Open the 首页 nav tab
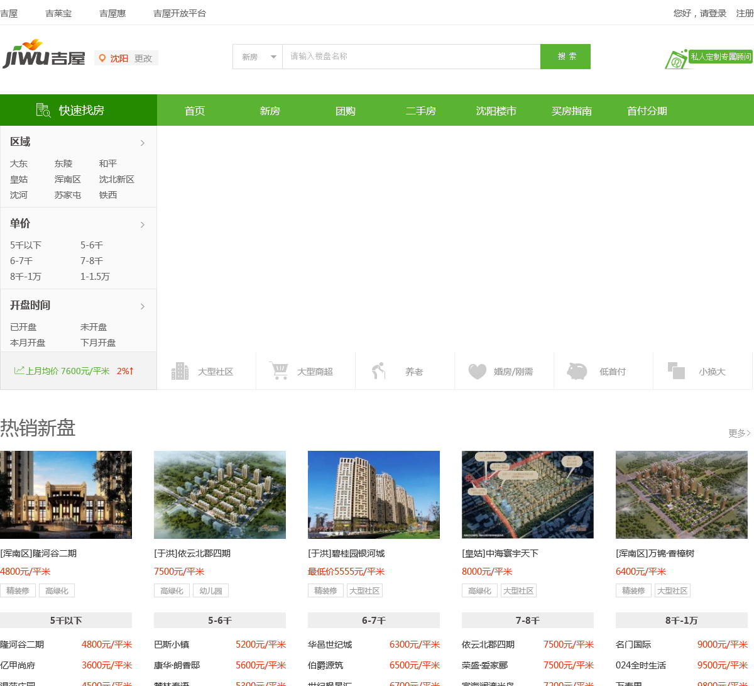The image size is (754, 686). point(195,111)
